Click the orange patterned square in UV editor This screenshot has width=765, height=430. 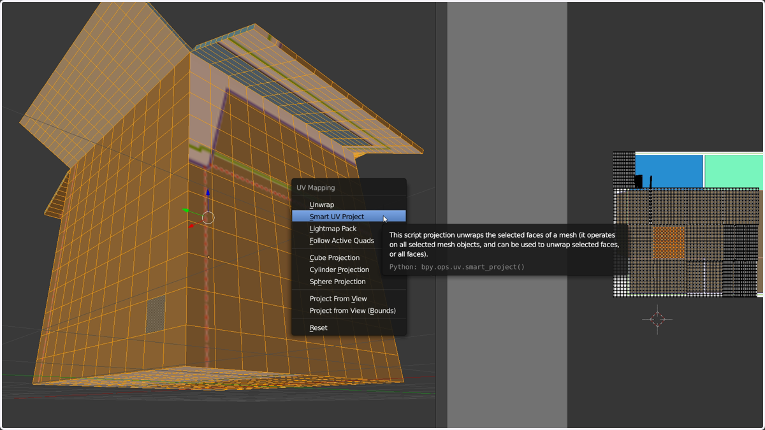point(669,243)
